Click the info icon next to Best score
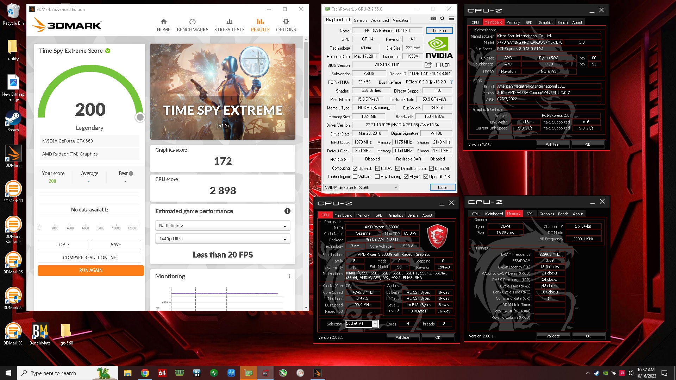This screenshot has width=676, height=380. tap(131, 173)
